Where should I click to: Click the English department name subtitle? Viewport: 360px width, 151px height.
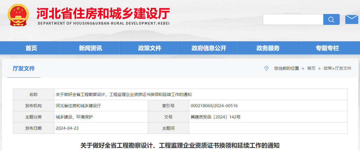point(104,23)
